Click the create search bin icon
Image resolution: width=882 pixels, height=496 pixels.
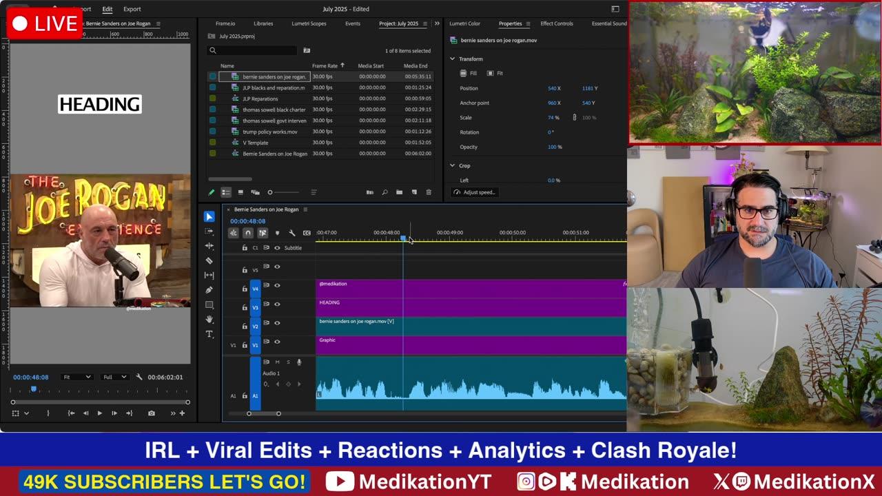(307, 50)
